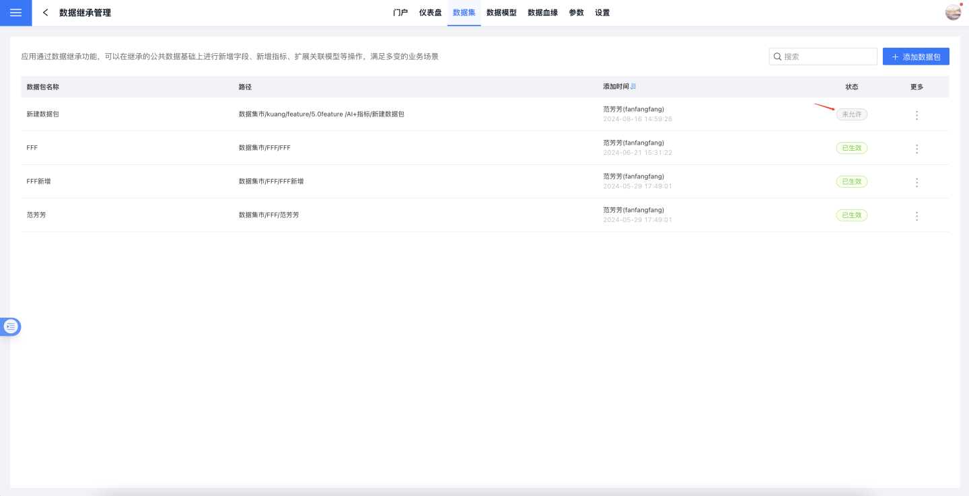Open more options for FFF row
969x496 pixels.
point(917,149)
